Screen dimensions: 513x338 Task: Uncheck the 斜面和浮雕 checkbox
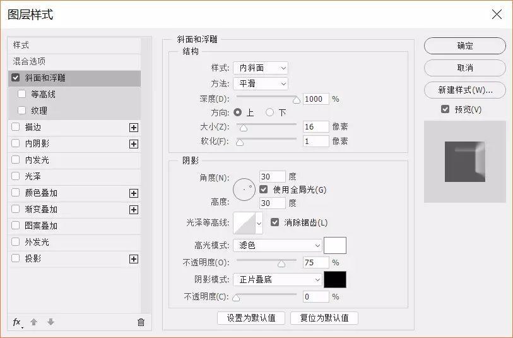pyautogui.click(x=15, y=78)
